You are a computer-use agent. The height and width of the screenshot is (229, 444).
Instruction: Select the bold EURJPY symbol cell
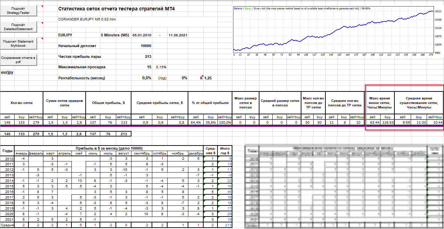tap(65, 35)
